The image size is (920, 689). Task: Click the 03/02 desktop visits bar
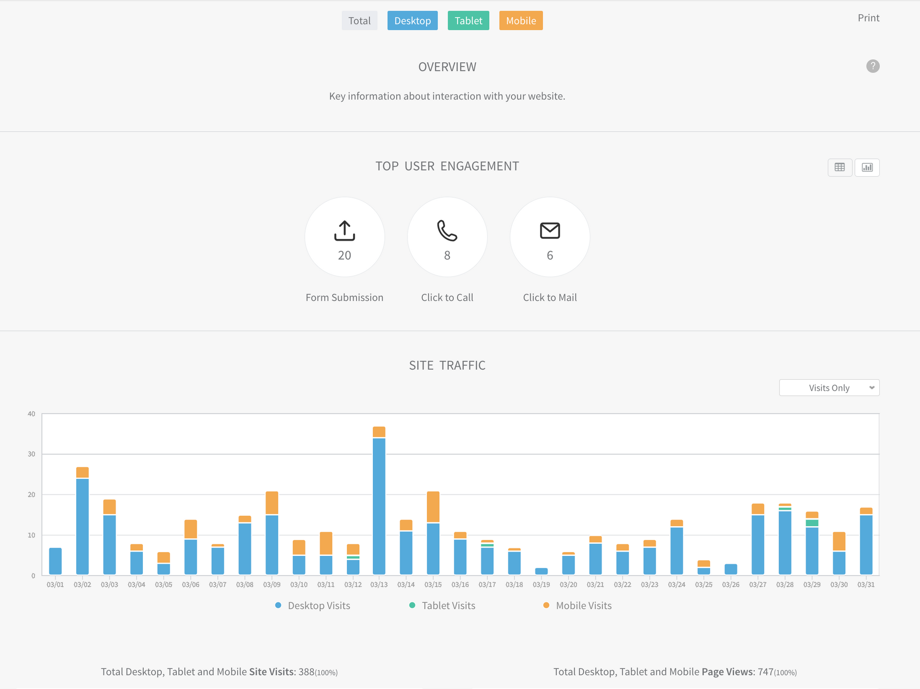pyautogui.click(x=82, y=527)
